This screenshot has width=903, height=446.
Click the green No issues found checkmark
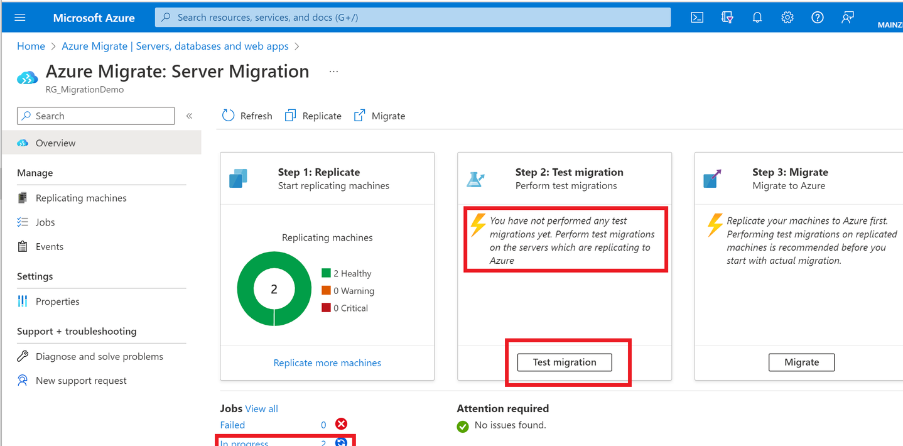coord(463,427)
